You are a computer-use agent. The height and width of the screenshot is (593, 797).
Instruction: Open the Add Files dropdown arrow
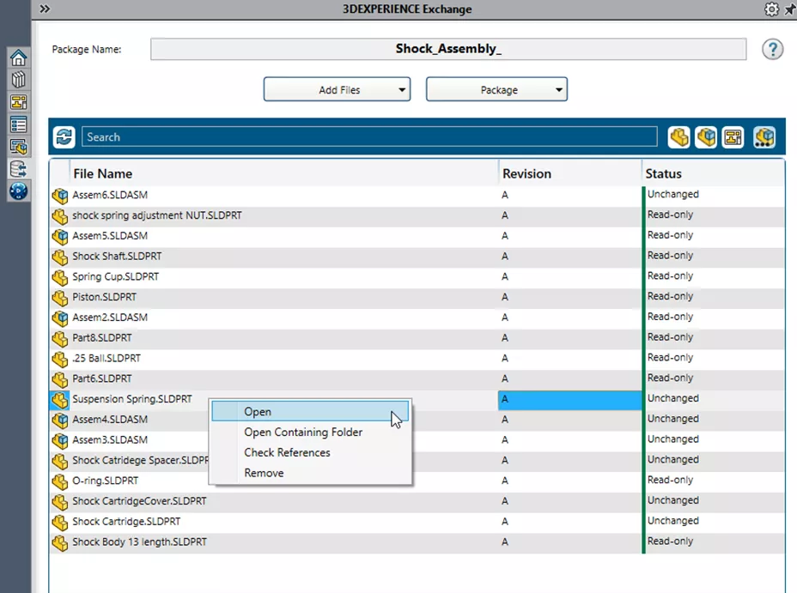click(400, 89)
